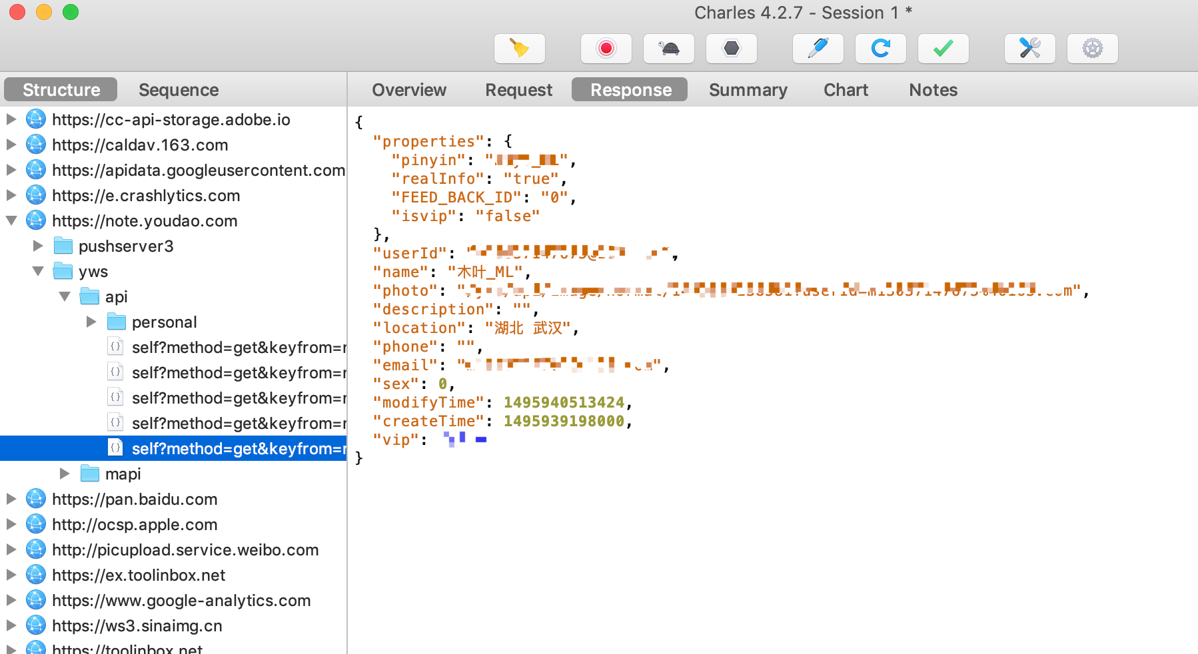Select the highlighted self?method=get request

(173, 448)
